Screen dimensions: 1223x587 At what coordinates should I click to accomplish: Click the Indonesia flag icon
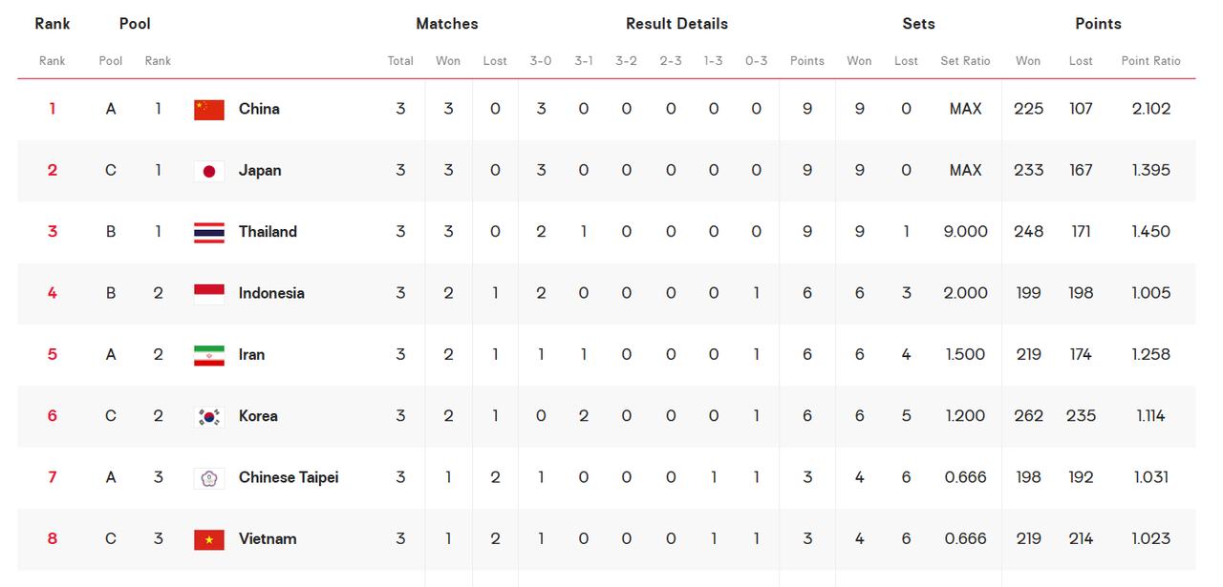tap(209, 293)
